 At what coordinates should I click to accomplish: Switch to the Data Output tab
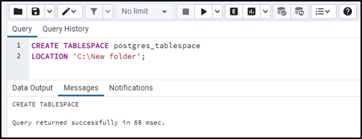32,88
